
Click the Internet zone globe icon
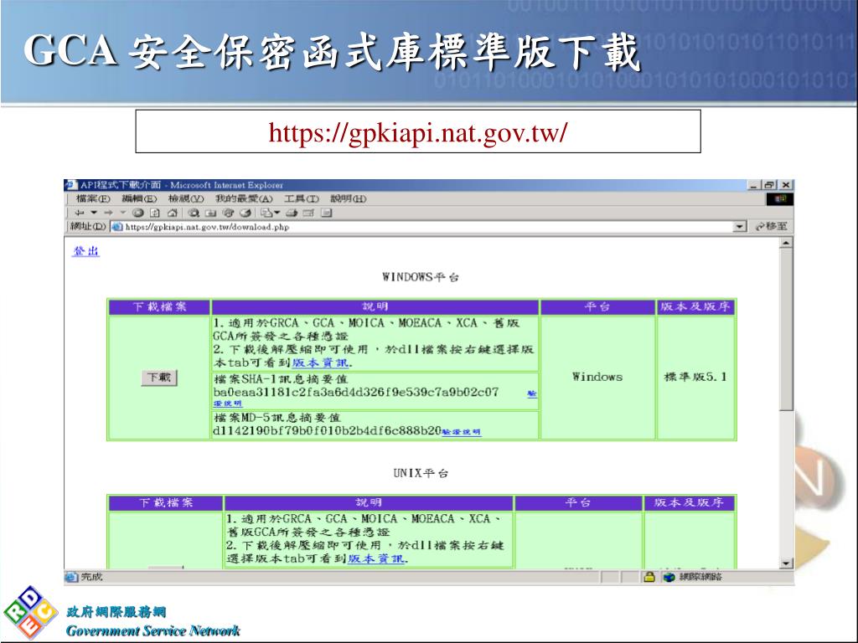(669, 577)
